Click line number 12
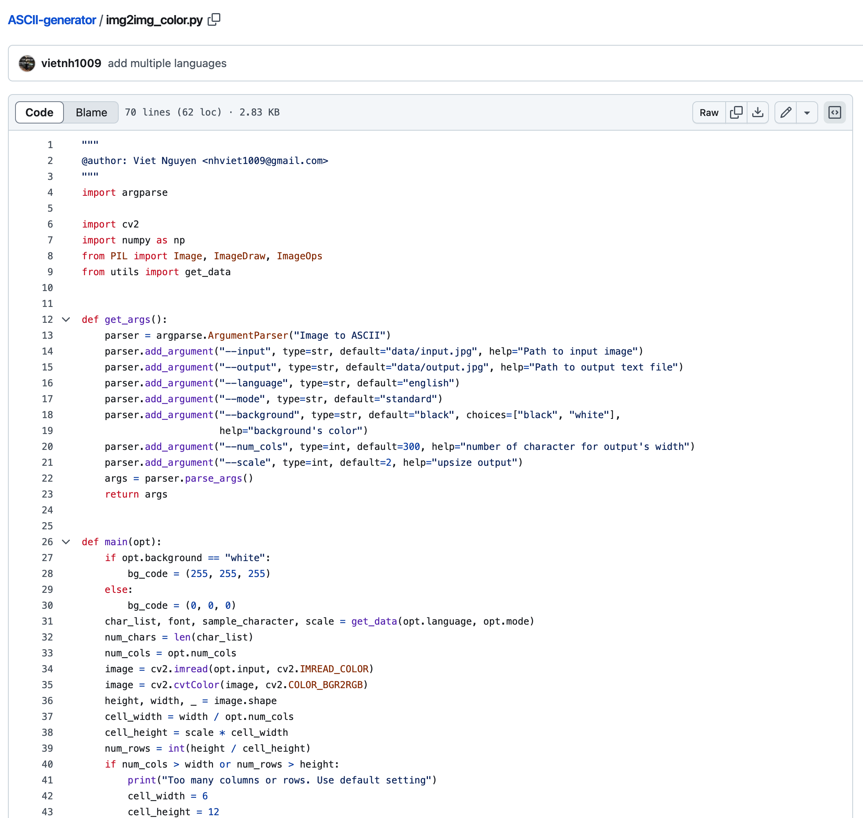Viewport: 863px width, 818px height. coord(48,320)
